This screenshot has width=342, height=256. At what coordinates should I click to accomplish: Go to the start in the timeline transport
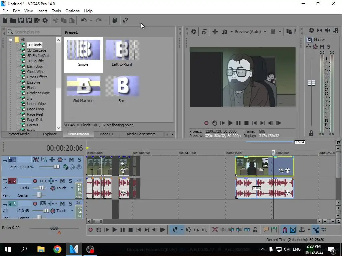coord(138,230)
